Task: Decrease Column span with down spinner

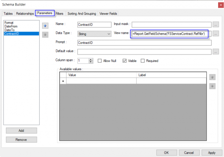Action: coord(91,62)
